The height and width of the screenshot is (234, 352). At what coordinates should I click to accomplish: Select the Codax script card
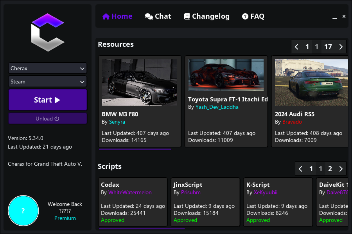(x=132, y=202)
